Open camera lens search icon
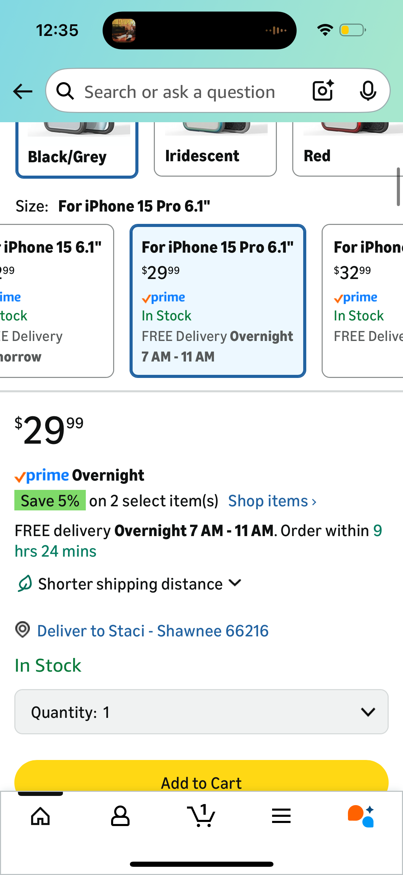The height and width of the screenshot is (875, 403). point(323,91)
